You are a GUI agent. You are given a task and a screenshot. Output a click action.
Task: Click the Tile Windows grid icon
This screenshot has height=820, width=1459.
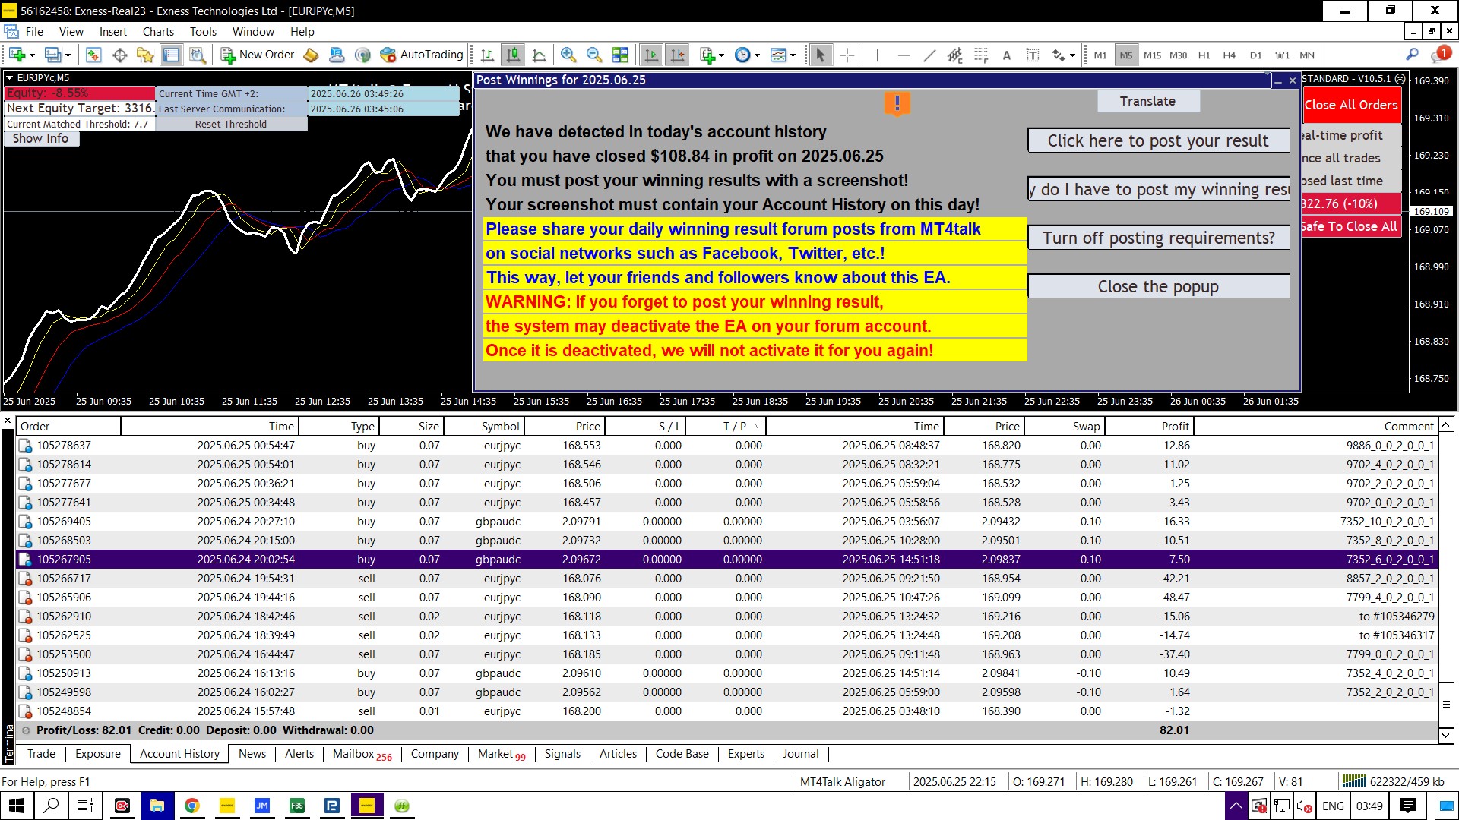(620, 55)
